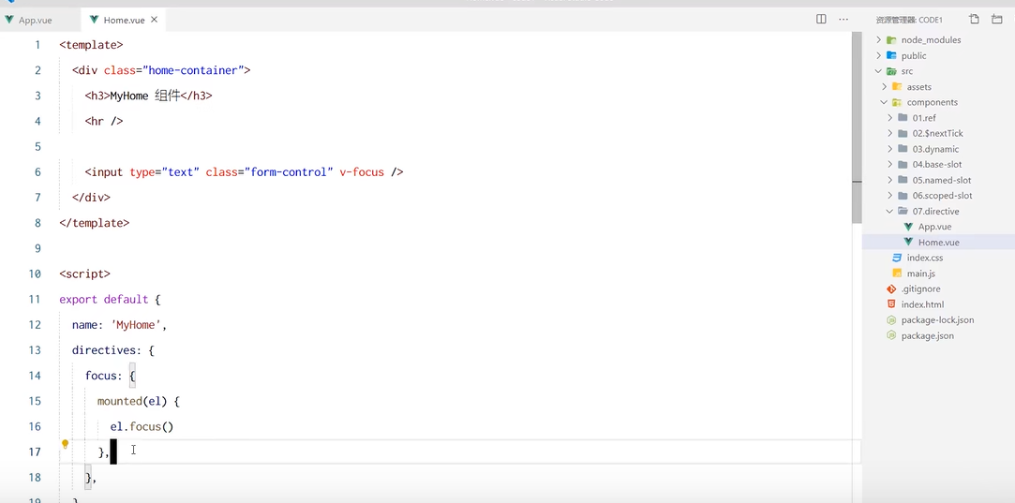Viewport: 1015px width, 503px height.
Task: Click the 07.directive open folder icon
Action: 903,211
